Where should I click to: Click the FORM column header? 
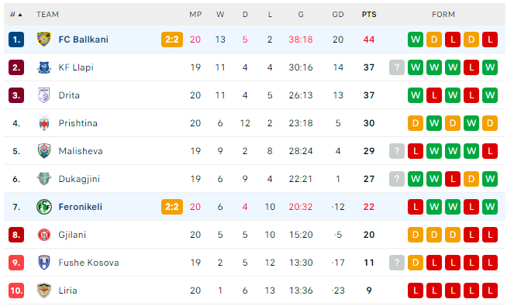click(x=443, y=15)
